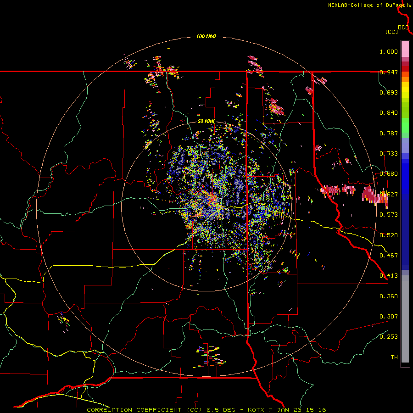
Task: Click the 0.573 color scale value
Action: click(389, 215)
